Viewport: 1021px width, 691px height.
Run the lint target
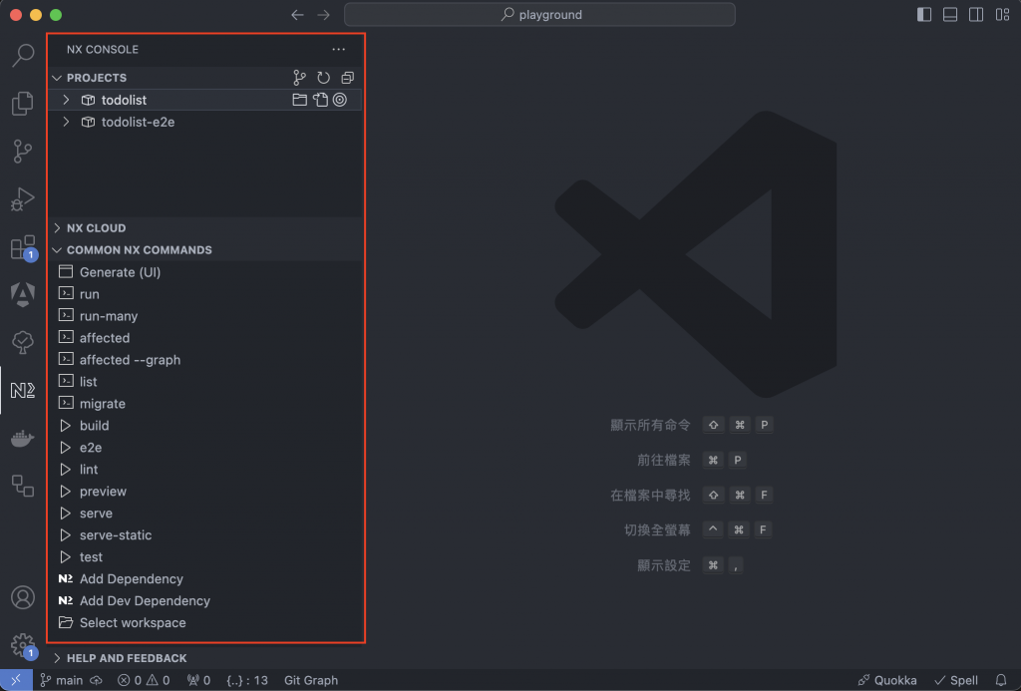pos(205,470)
